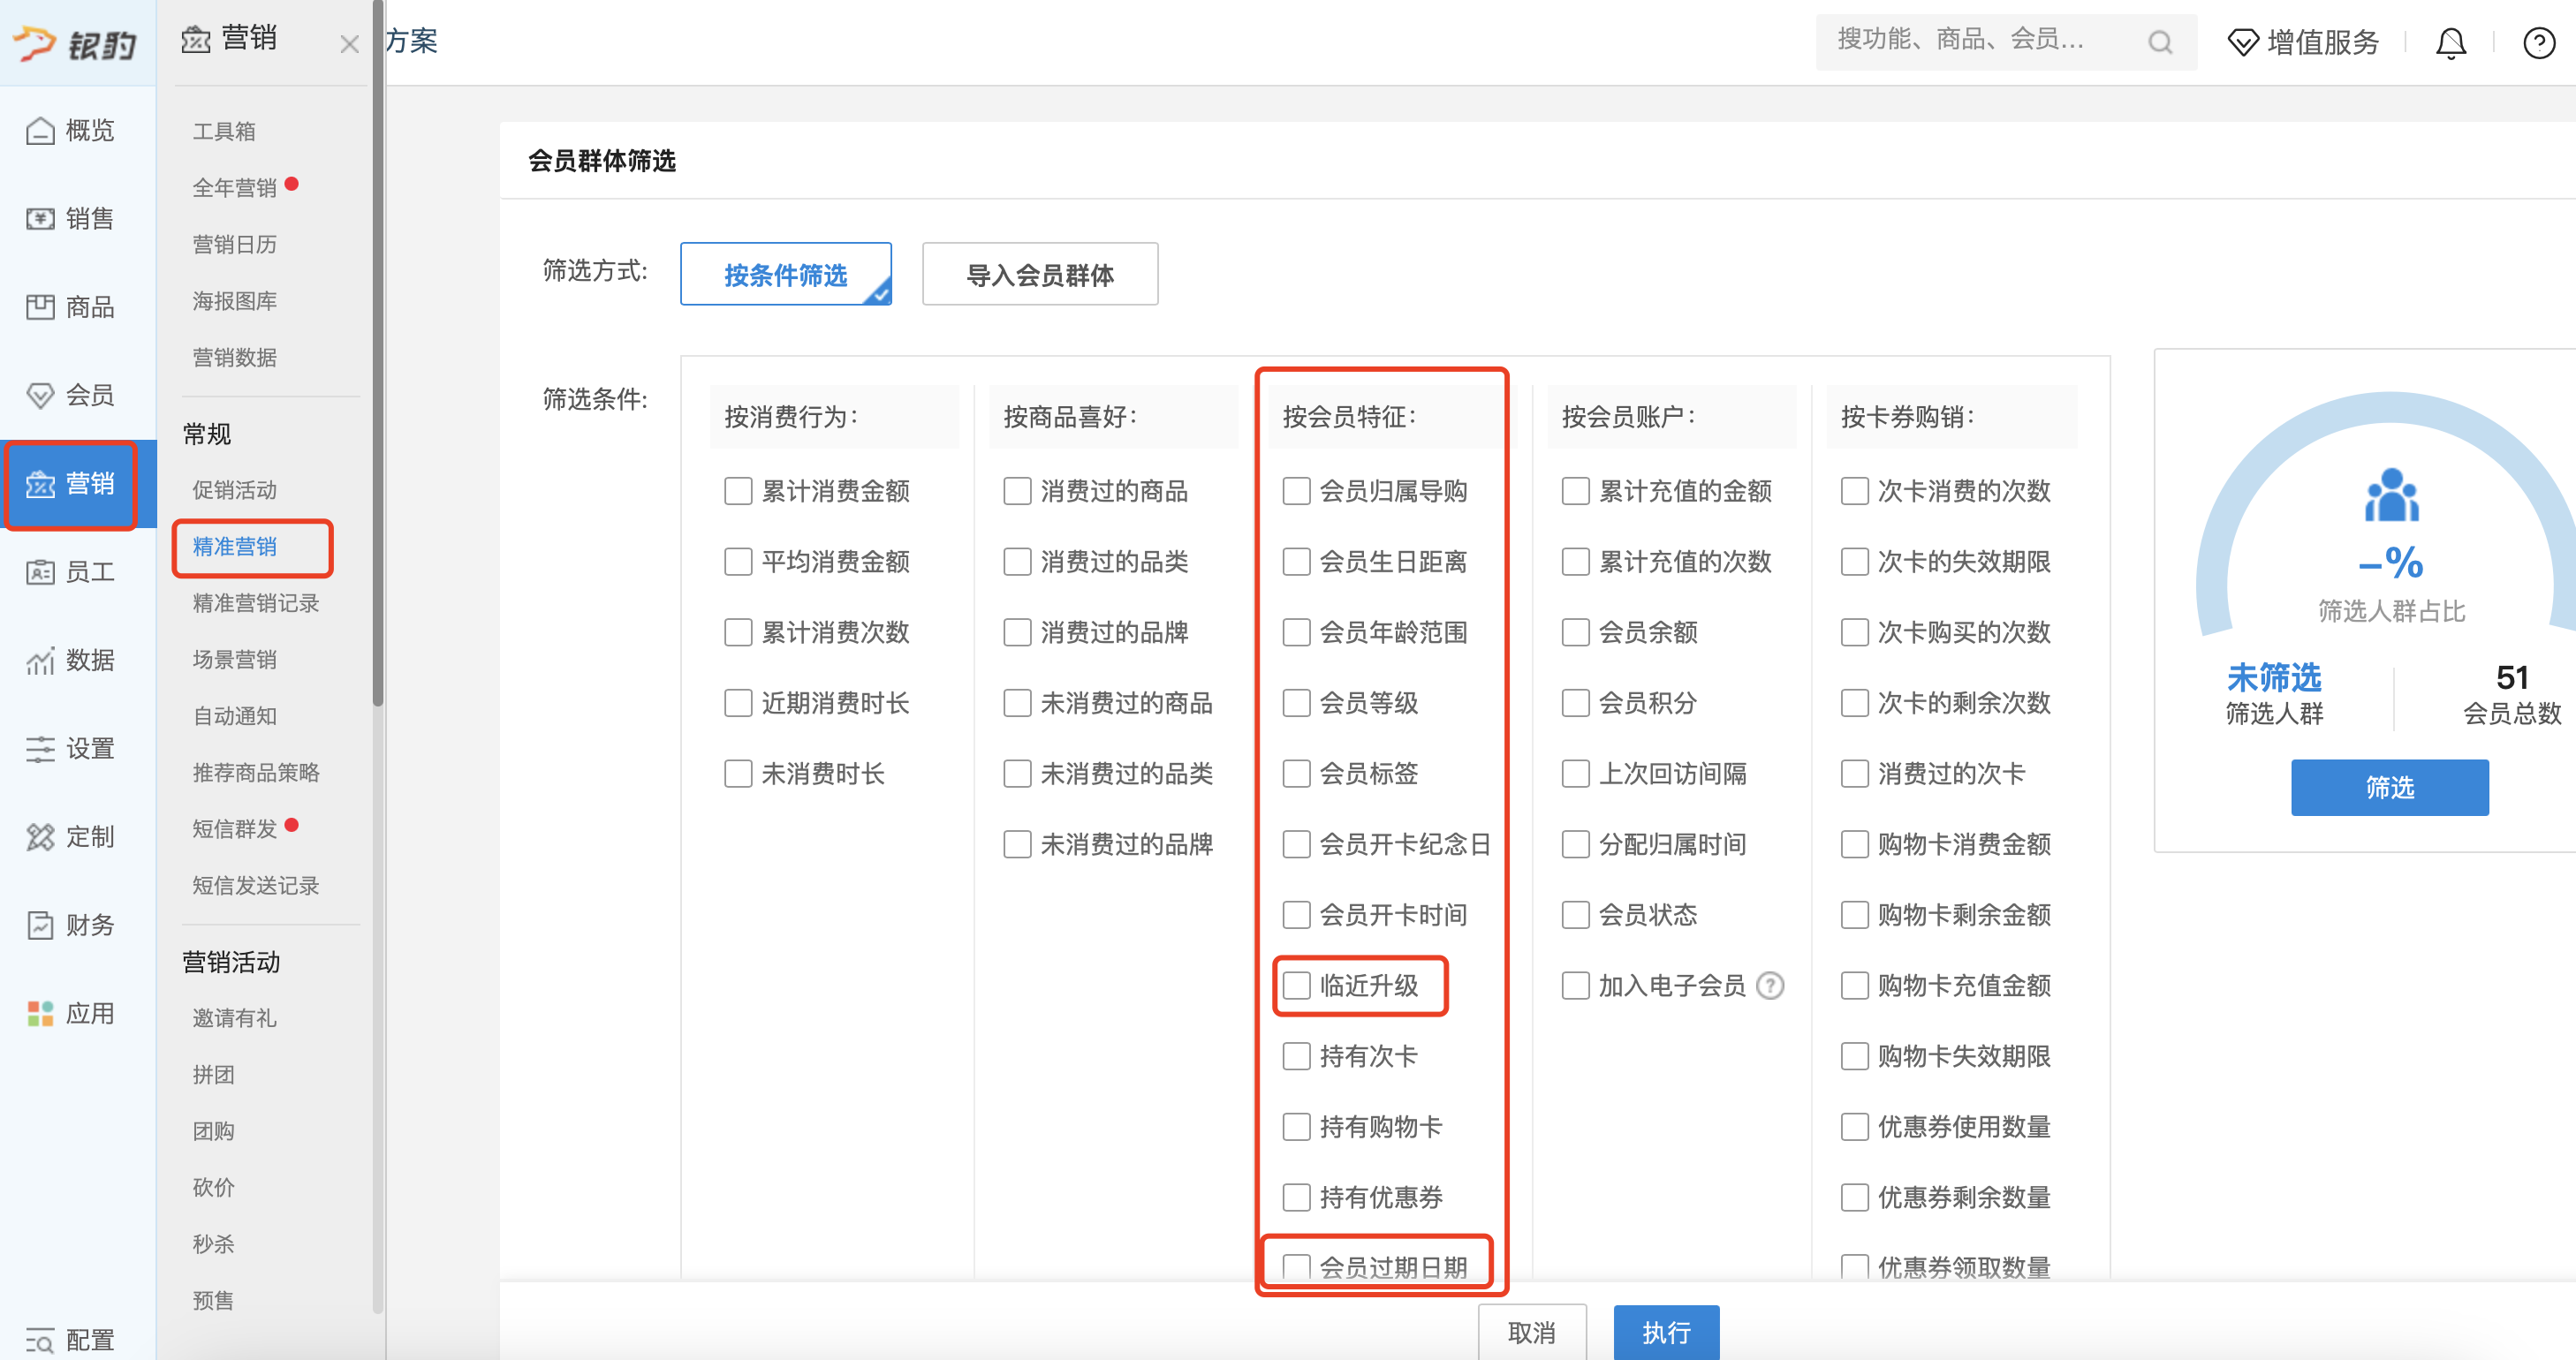Click the 营销 panel header icon

[196, 39]
